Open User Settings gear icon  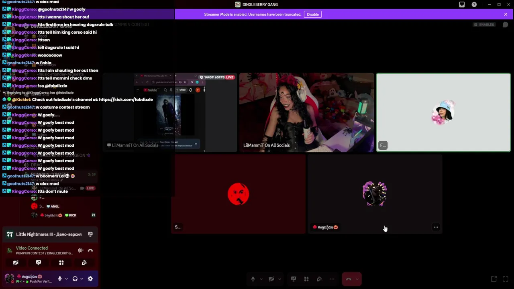90,279
